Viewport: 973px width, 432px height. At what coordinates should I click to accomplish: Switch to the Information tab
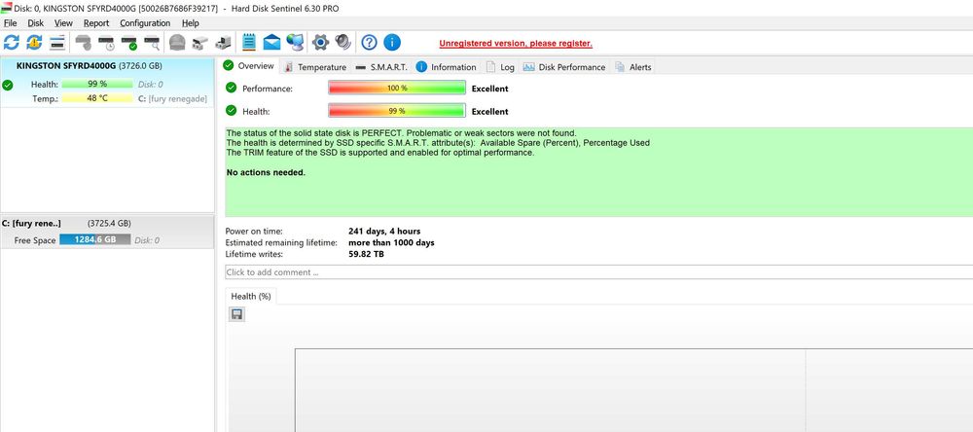pyautogui.click(x=447, y=66)
